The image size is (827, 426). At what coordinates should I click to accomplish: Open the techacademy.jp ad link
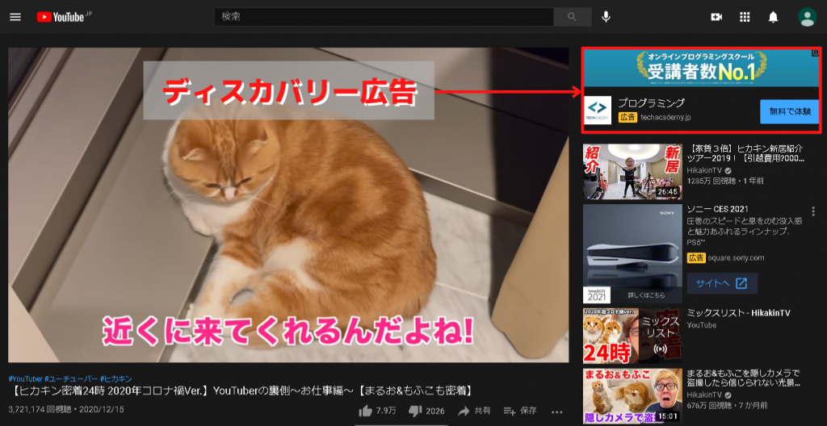click(665, 118)
